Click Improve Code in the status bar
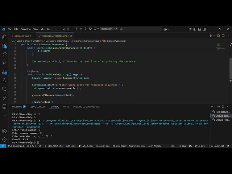 coord(103,146)
